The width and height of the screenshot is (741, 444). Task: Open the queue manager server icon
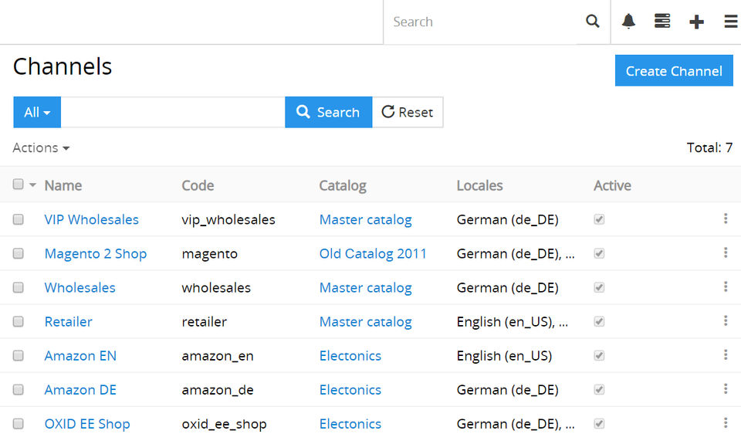pos(662,22)
